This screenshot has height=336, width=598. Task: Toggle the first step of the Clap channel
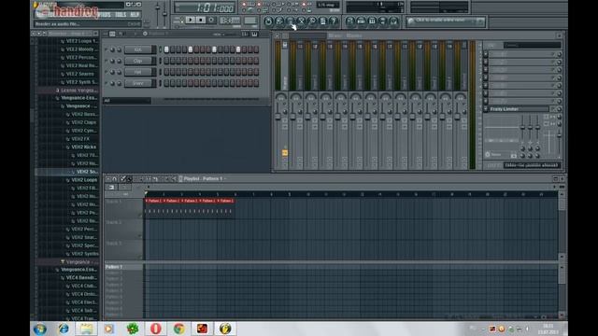[x=166, y=61]
